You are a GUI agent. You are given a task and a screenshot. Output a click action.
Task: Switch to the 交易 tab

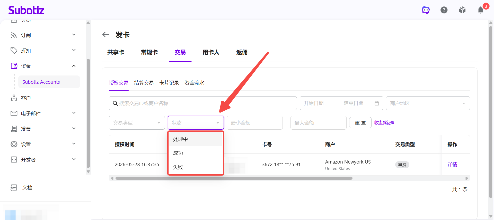pos(180,52)
